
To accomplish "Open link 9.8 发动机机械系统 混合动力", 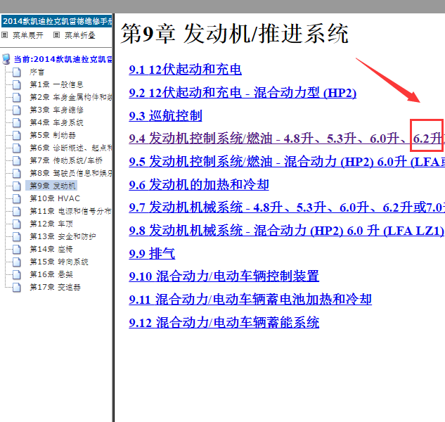I will click(286, 231).
